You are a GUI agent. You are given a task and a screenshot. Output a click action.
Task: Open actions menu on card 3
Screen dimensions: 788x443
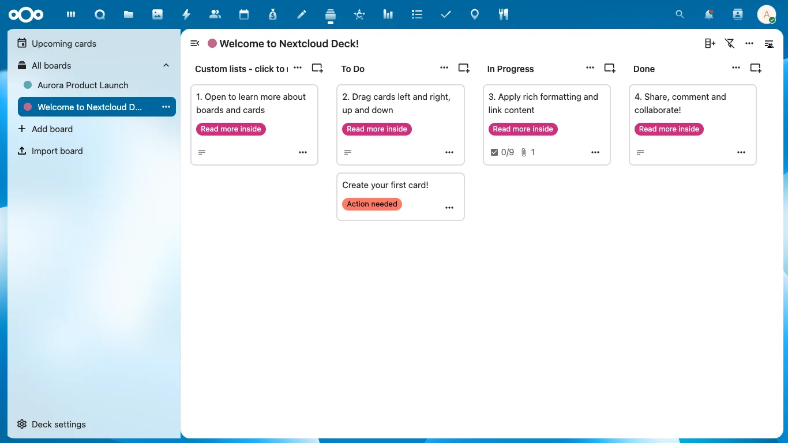[x=595, y=152]
